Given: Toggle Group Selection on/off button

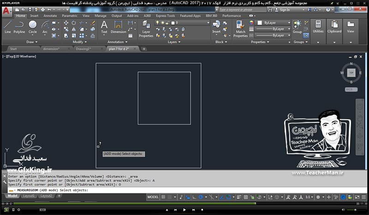Looking at the screenshot, I should (306, 36).
